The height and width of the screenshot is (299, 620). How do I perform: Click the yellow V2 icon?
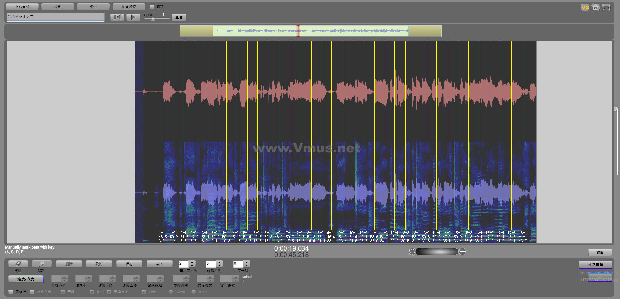pyautogui.click(x=585, y=8)
